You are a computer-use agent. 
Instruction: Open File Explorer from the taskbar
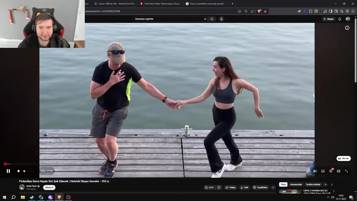point(23,197)
